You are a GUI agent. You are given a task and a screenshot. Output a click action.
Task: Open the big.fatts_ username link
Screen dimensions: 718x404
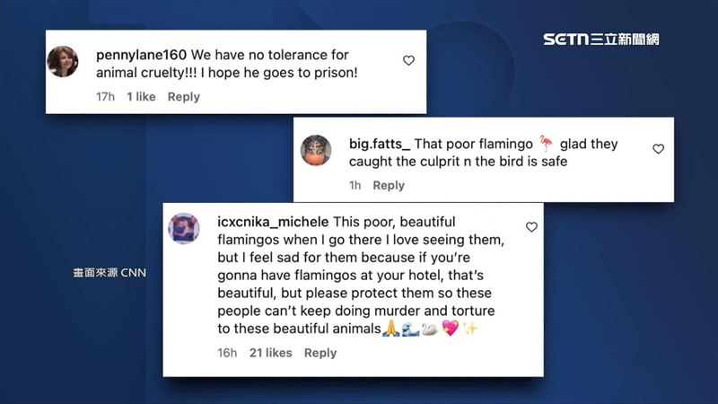pyautogui.click(x=380, y=144)
